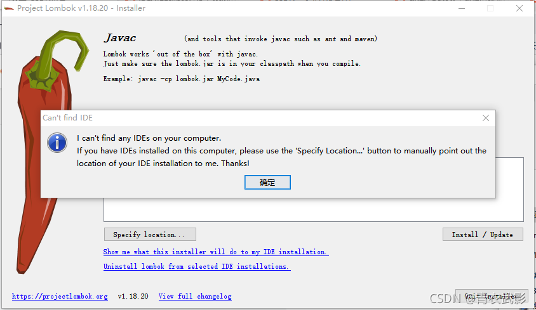Click inside the white IDE list box
This screenshot has height=310, width=536.
pos(314,210)
